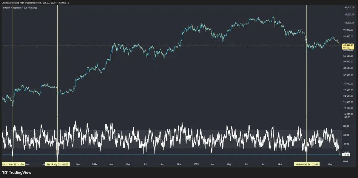The image size is (358, 178).
Task: Click the 60.00 oscillator scale label
Action: pos(346,135)
